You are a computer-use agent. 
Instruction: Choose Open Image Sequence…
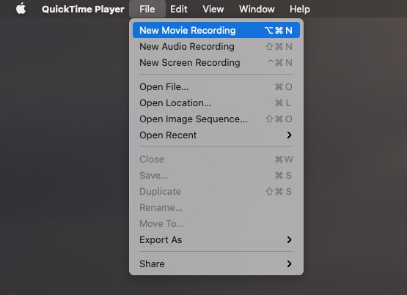click(x=216, y=119)
